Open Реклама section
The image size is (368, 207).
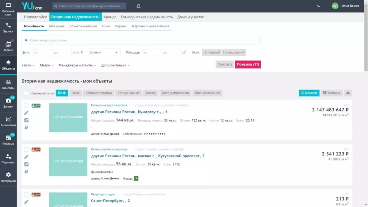(x=8, y=140)
